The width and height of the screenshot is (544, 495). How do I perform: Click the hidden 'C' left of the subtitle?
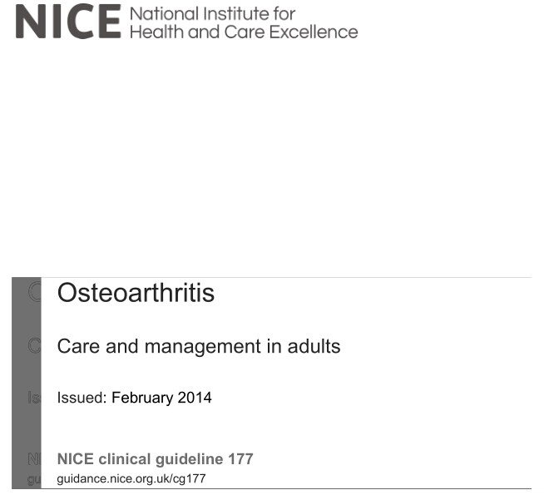(x=34, y=346)
